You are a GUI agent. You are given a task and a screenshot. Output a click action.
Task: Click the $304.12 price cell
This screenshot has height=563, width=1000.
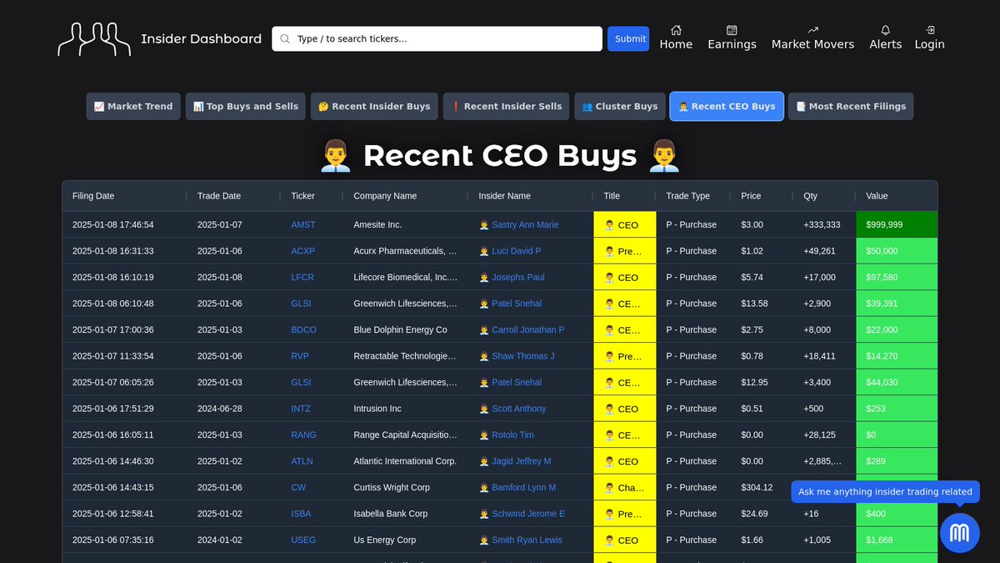(x=762, y=487)
